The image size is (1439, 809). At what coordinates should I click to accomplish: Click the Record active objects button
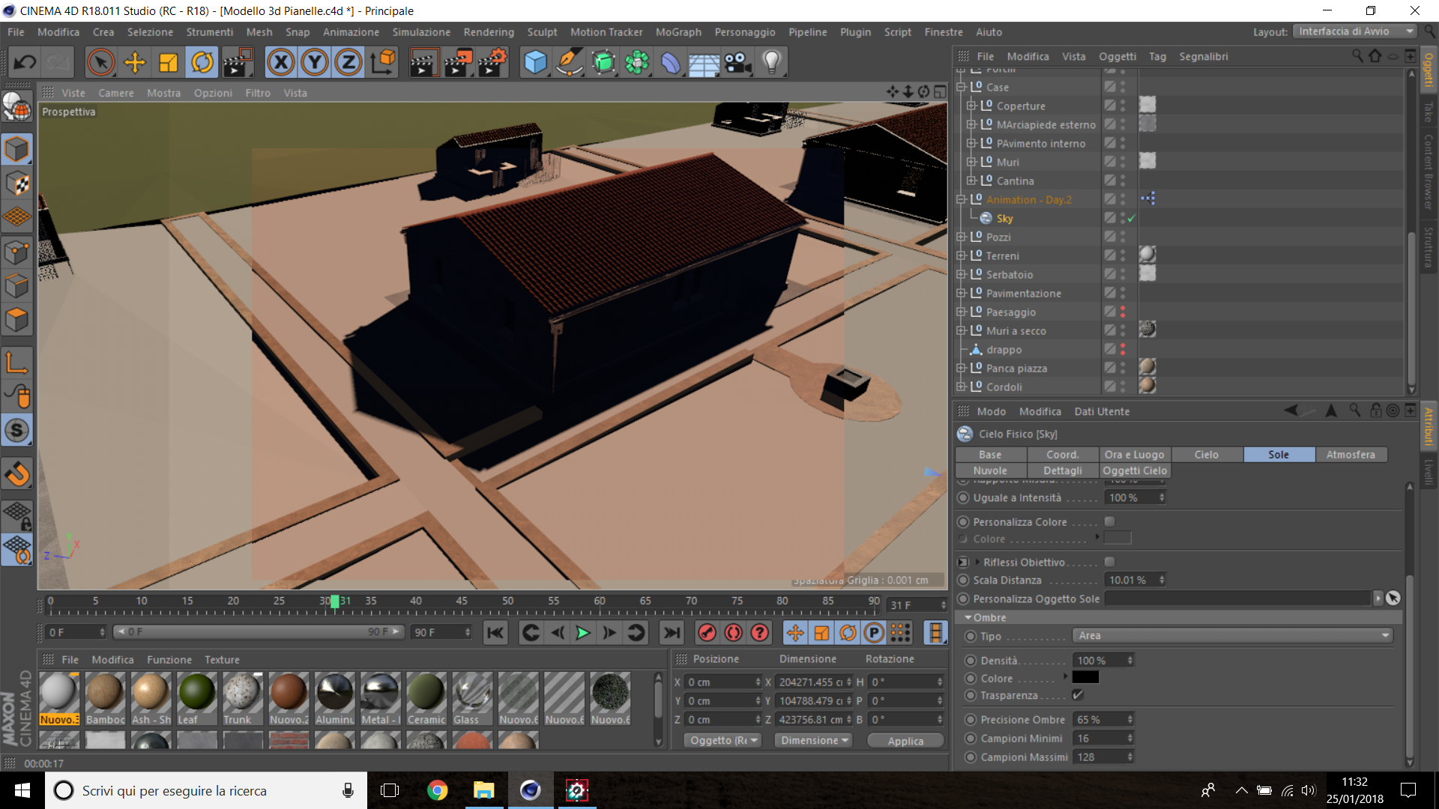click(706, 633)
